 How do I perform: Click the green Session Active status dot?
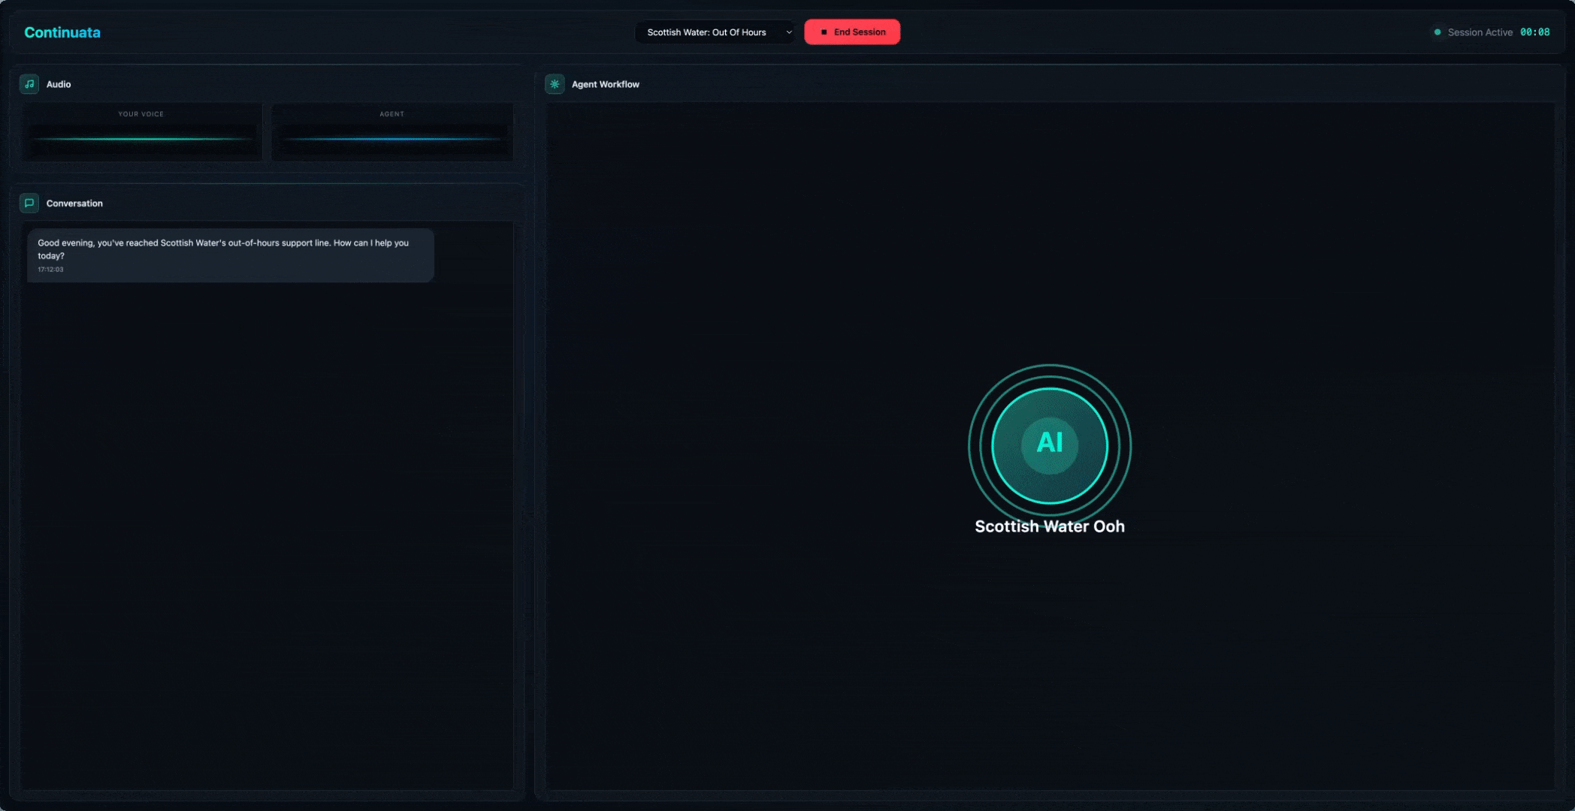(1437, 32)
